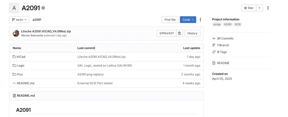Click the KiCad folder icon
Screen dimensions: 288x117
(x=14, y=57)
